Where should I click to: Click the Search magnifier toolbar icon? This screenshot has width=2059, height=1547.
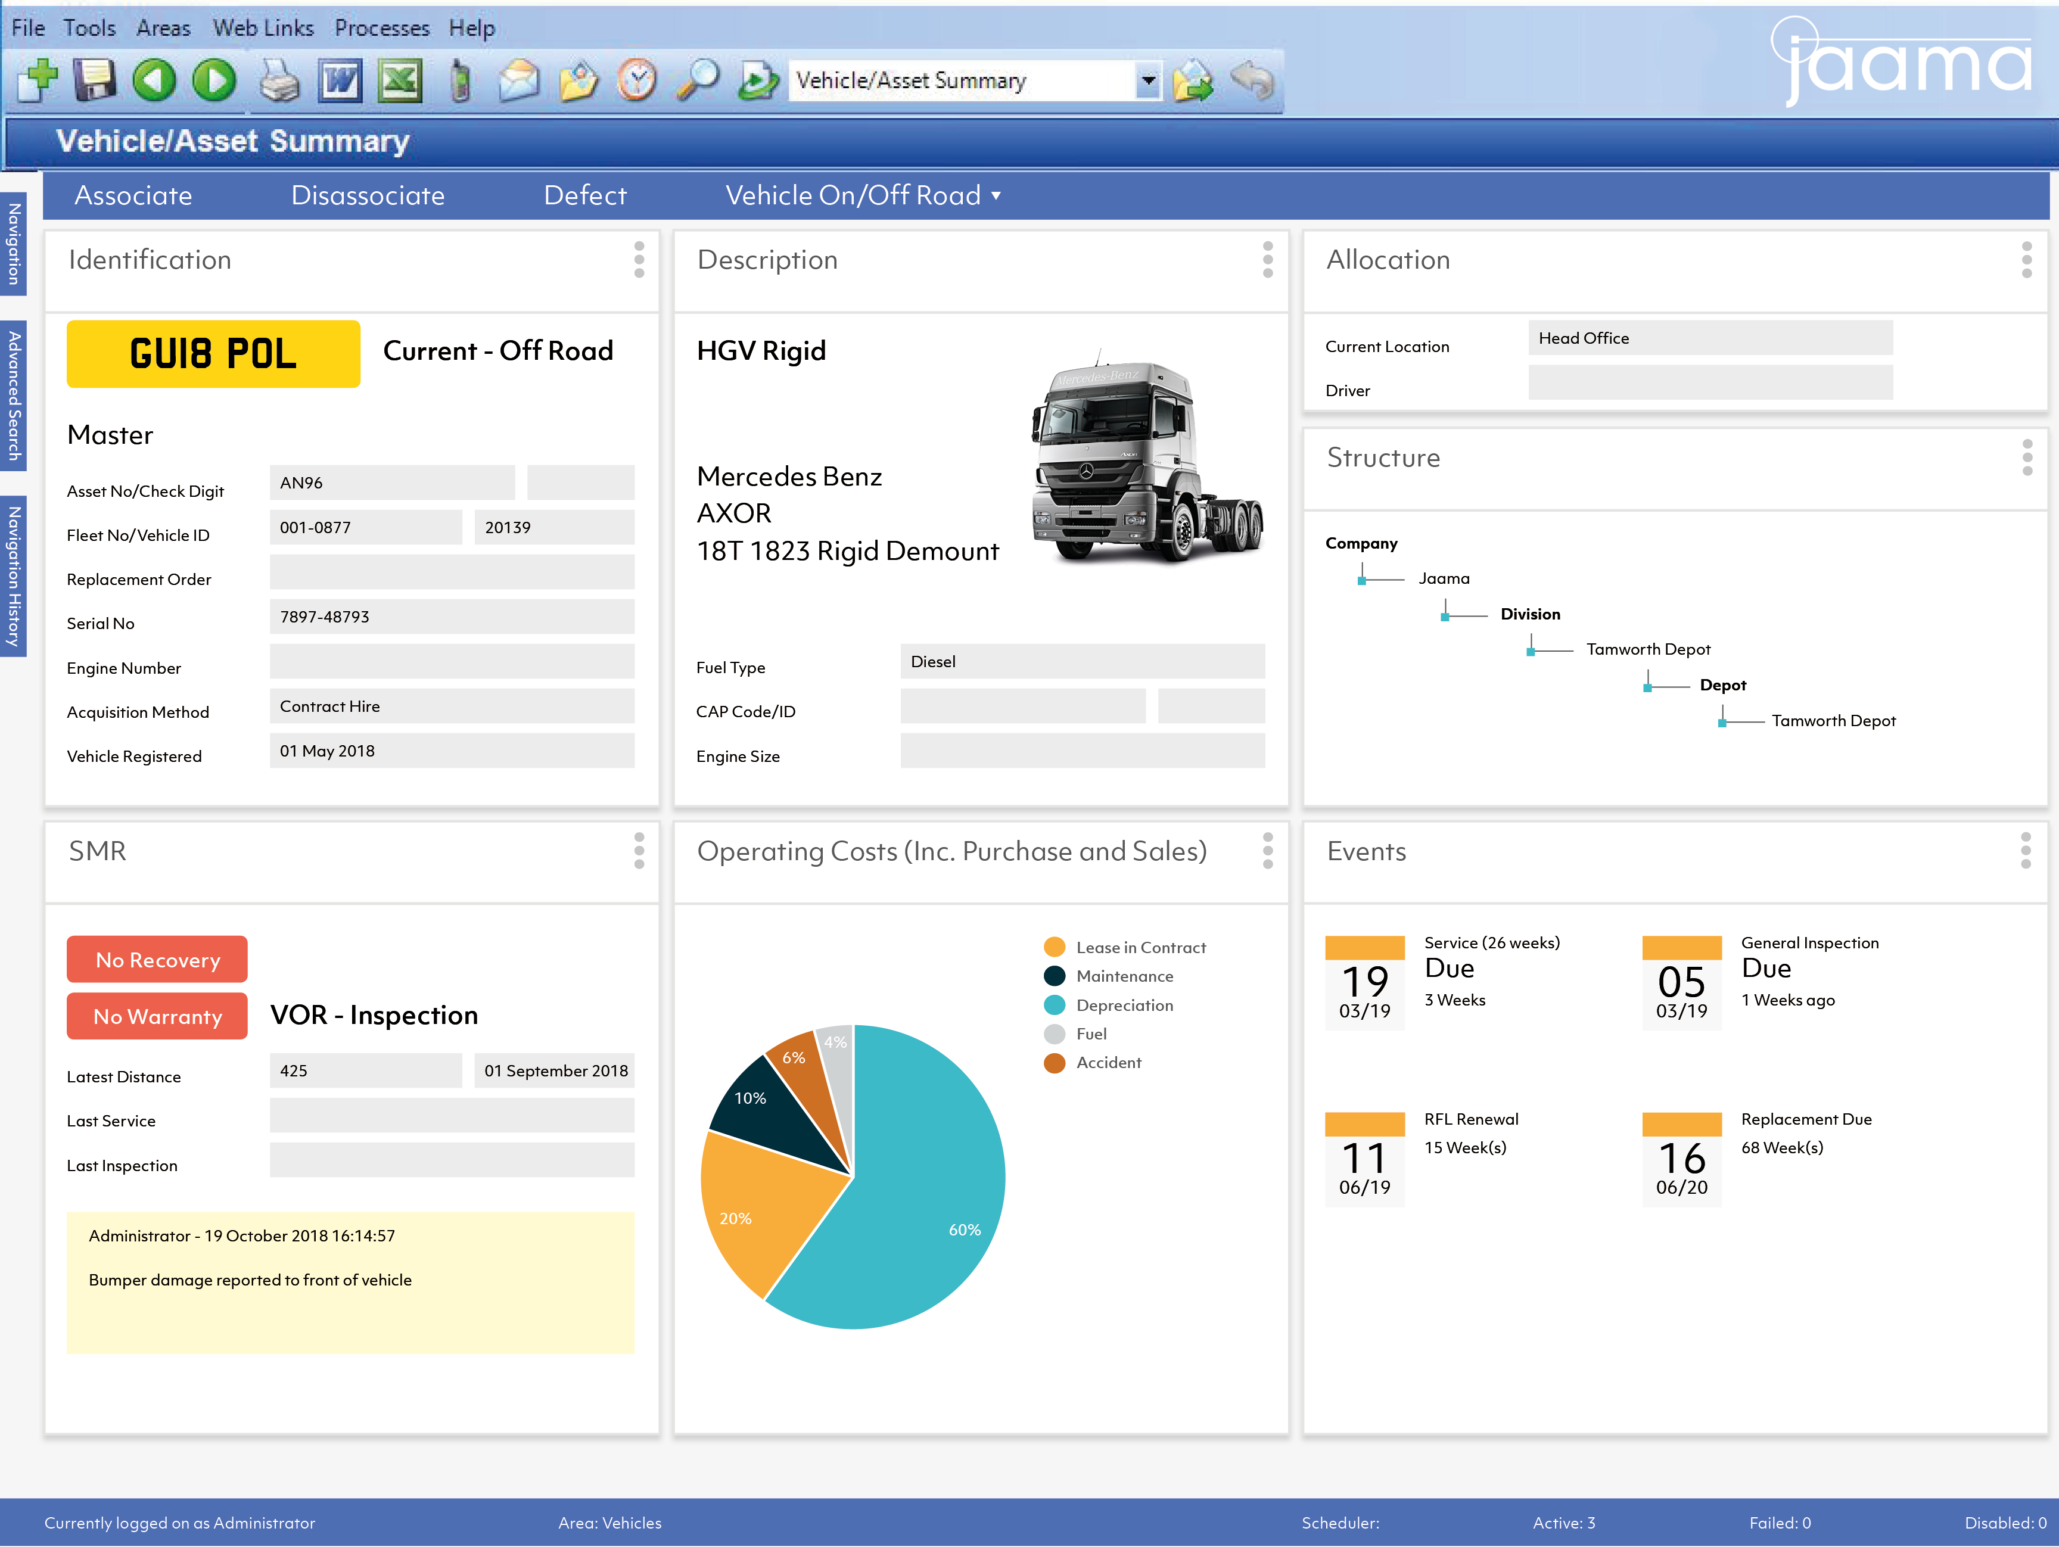[700, 81]
